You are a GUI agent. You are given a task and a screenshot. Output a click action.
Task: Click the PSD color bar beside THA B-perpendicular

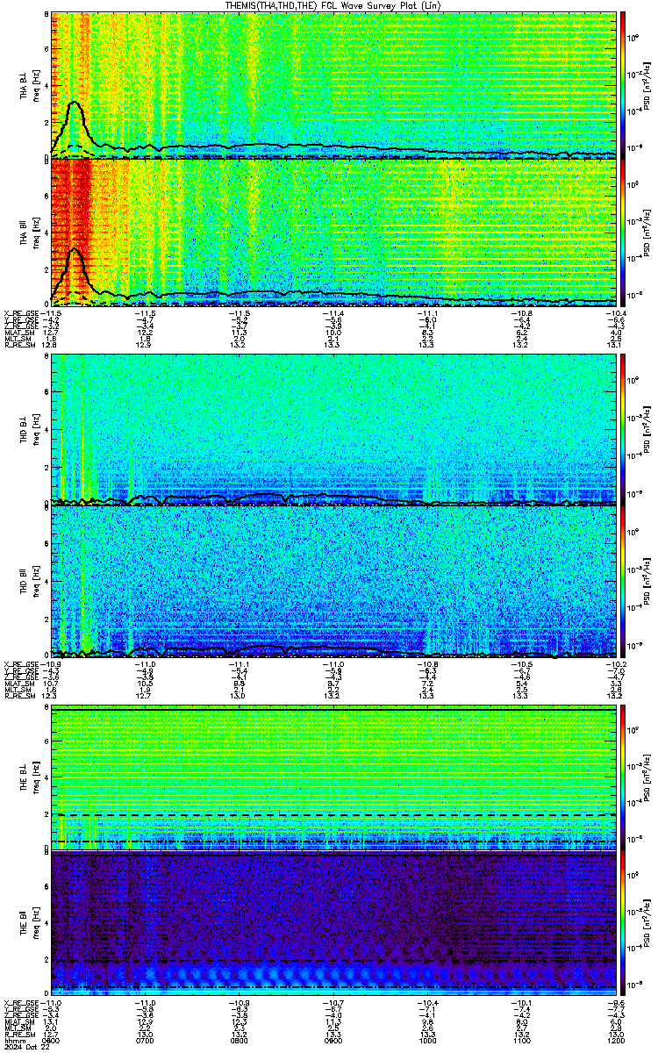[x=623, y=84]
